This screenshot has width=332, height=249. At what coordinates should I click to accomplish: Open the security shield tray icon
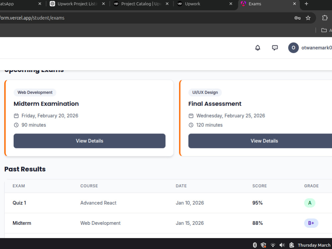click(263, 245)
